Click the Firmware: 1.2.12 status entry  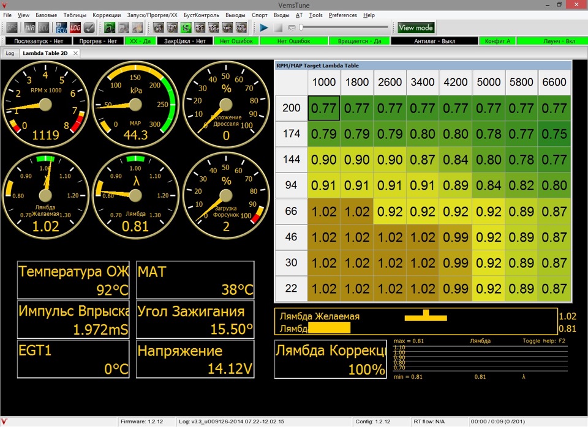click(x=141, y=421)
